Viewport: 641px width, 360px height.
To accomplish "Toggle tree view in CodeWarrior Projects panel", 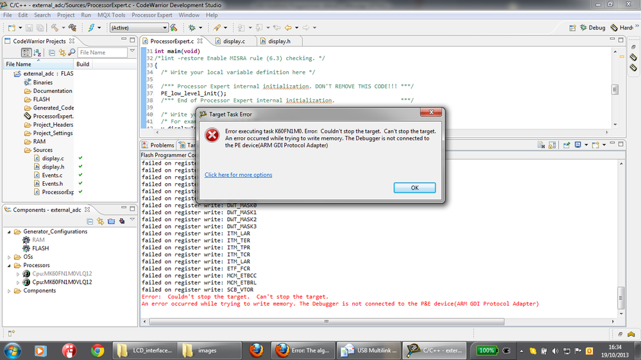I will (26, 53).
